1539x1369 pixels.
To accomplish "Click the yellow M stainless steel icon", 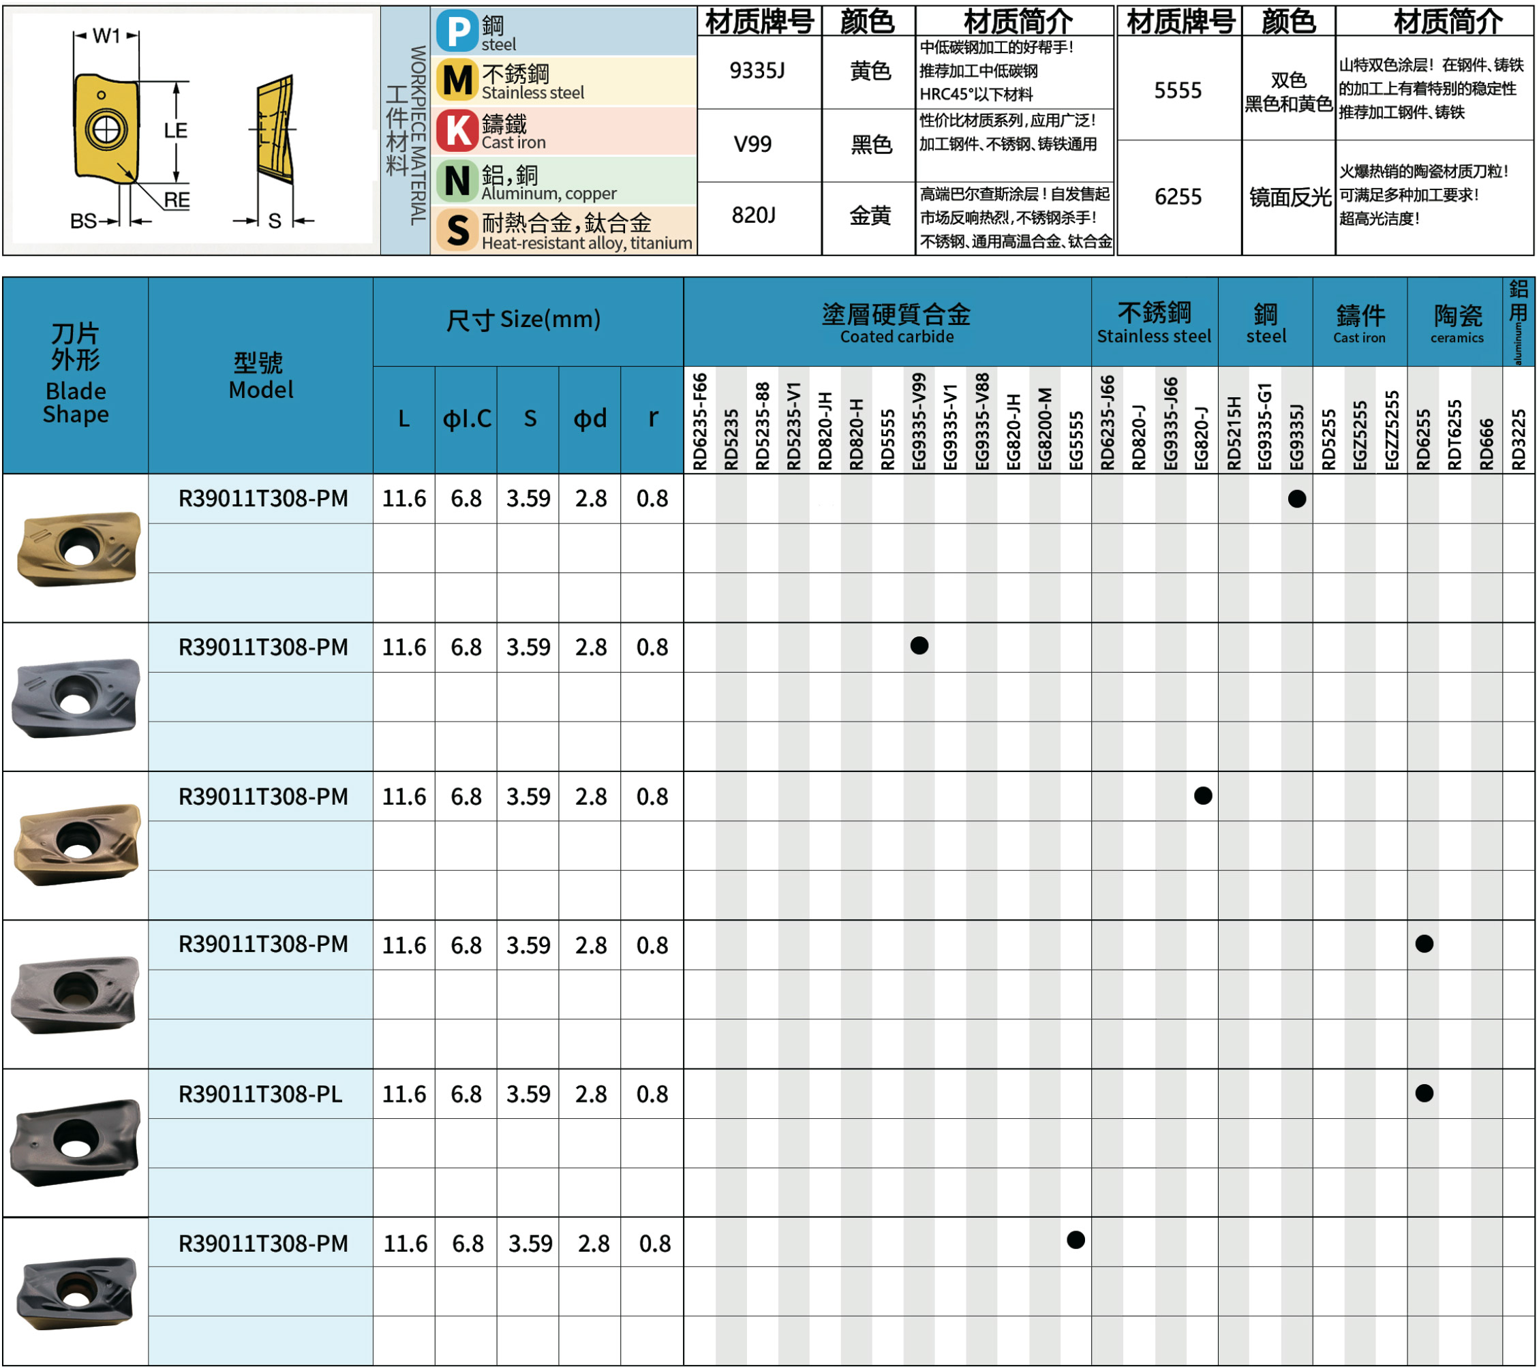I will [457, 80].
